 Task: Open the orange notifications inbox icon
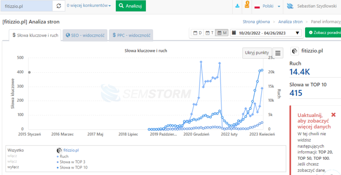pyautogui.click(x=246, y=6)
